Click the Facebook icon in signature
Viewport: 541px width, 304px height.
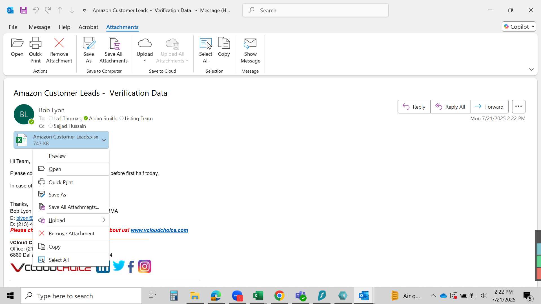coord(131,267)
